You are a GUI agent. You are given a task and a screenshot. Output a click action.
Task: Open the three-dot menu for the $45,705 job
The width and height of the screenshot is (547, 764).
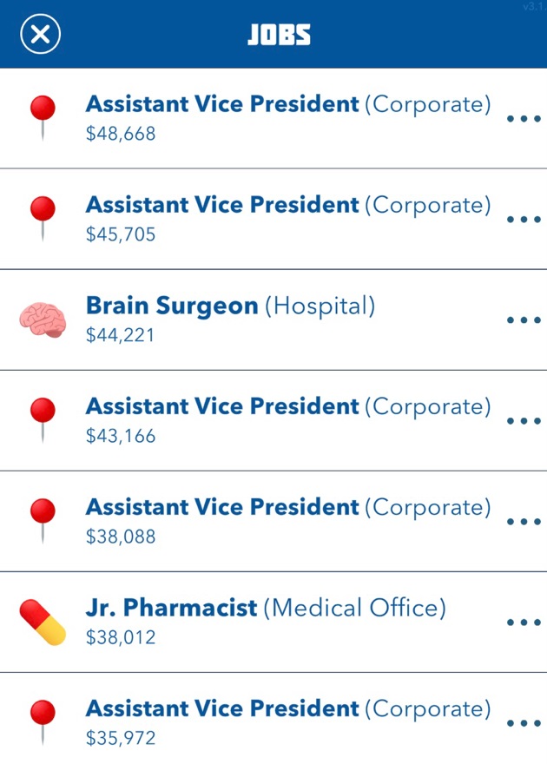pyautogui.click(x=524, y=220)
